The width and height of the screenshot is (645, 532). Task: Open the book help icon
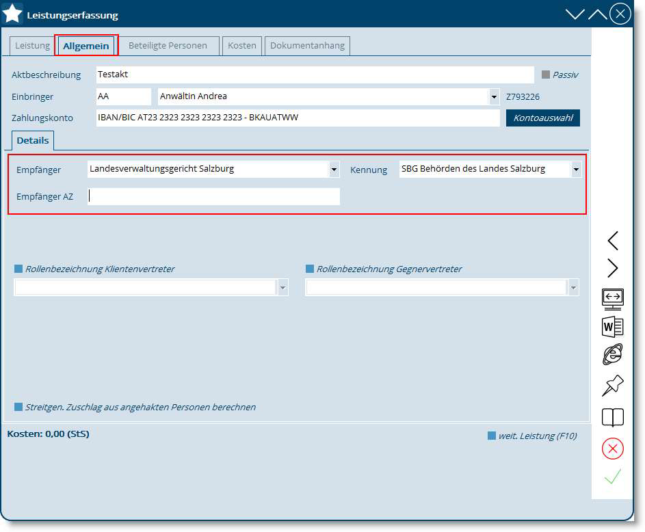click(x=612, y=417)
